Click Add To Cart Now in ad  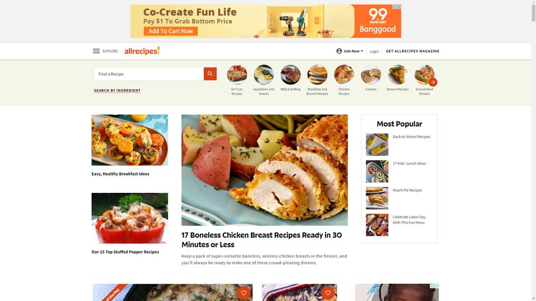pos(171,31)
